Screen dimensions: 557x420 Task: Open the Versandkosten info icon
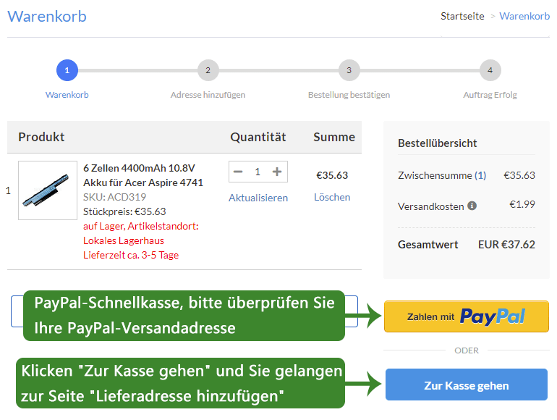pos(472,206)
